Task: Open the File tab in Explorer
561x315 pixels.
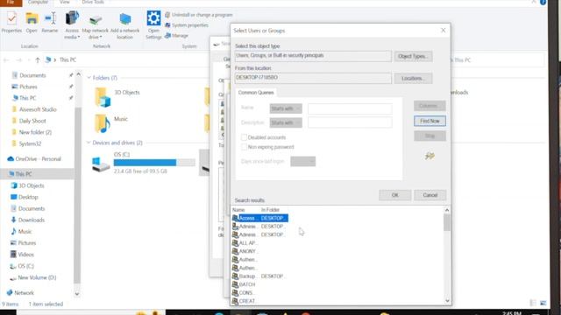Action: (x=11, y=3)
